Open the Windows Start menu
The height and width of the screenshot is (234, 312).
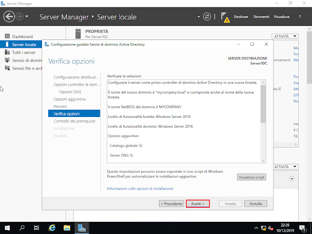[7, 228]
